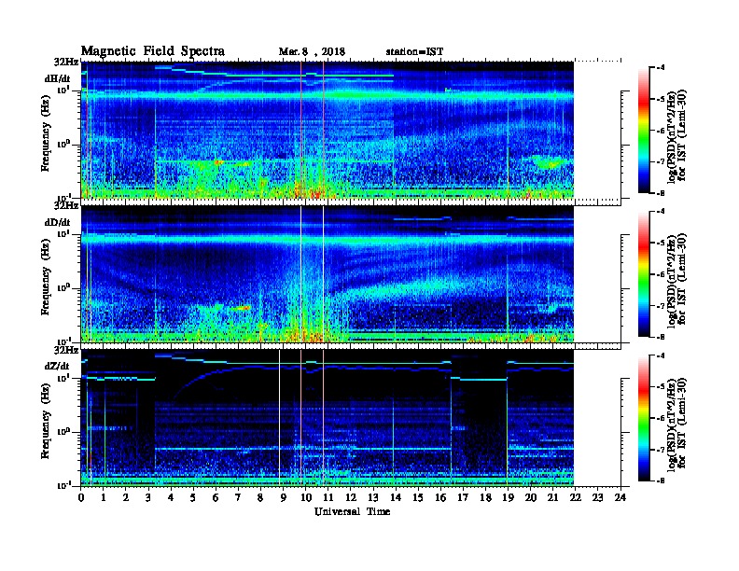Click the "2" tick on Universal Time axis
The height and width of the screenshot is (571, 739).
coord(125,497)
